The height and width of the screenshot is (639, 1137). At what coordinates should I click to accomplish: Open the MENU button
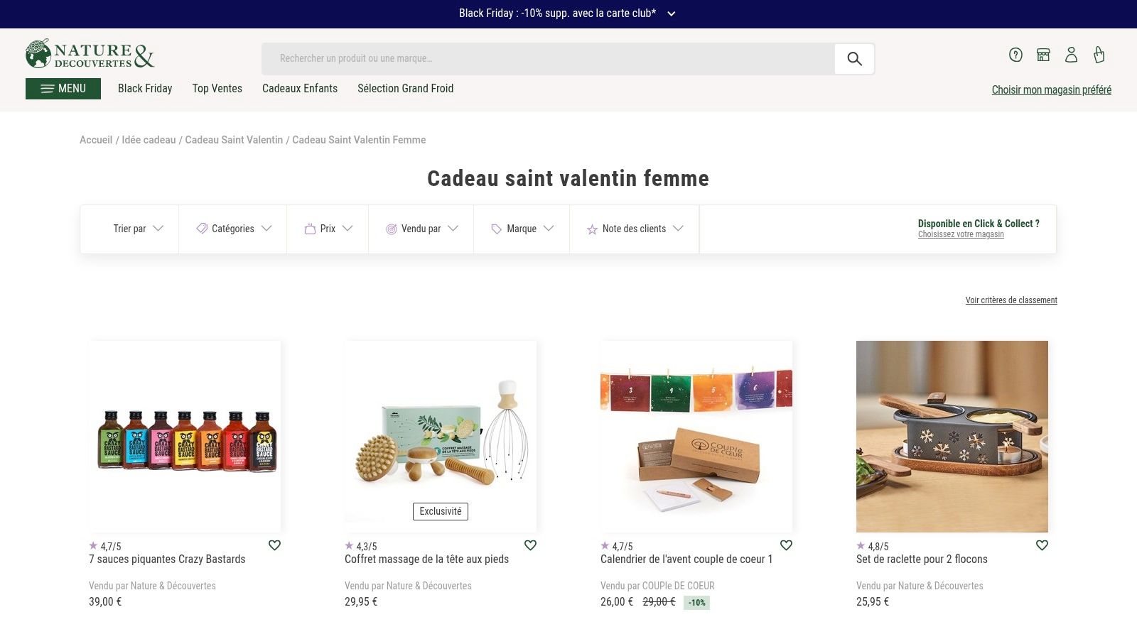click(63, 89)
